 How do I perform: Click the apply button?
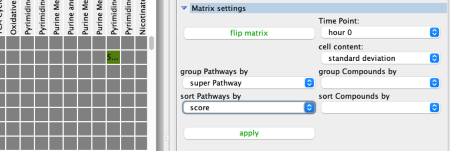(x=249, y=133)
